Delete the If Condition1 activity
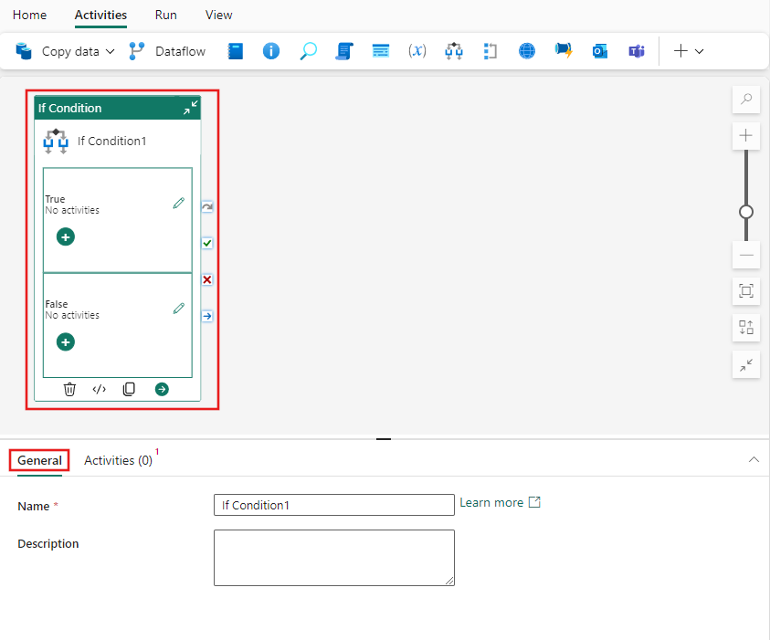770x640 pixels. pos(69,389)
